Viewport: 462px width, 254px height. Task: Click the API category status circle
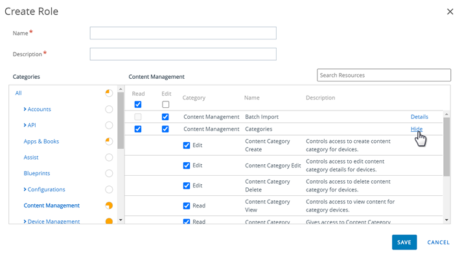pyautogui.click(x=109, y=125)
